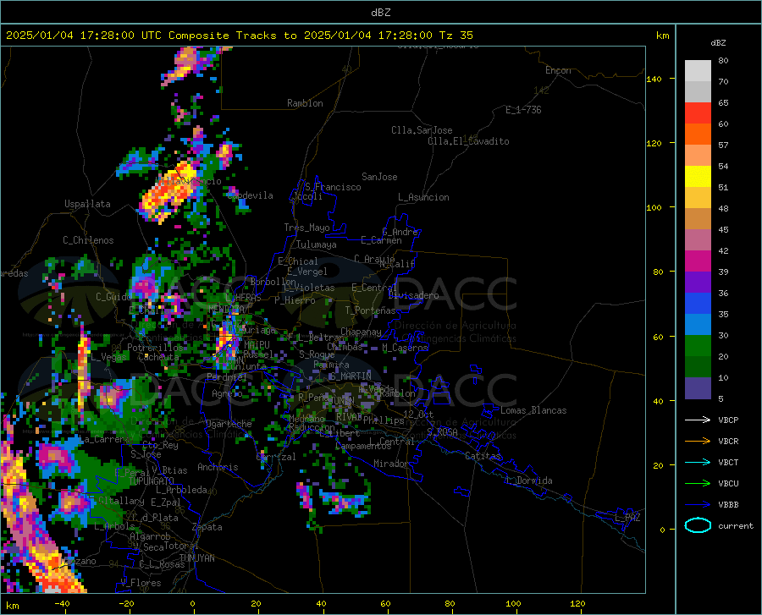Click the L_Asuncion label
762x615 pixels.
pyautogui.click(x=423, y=197)
